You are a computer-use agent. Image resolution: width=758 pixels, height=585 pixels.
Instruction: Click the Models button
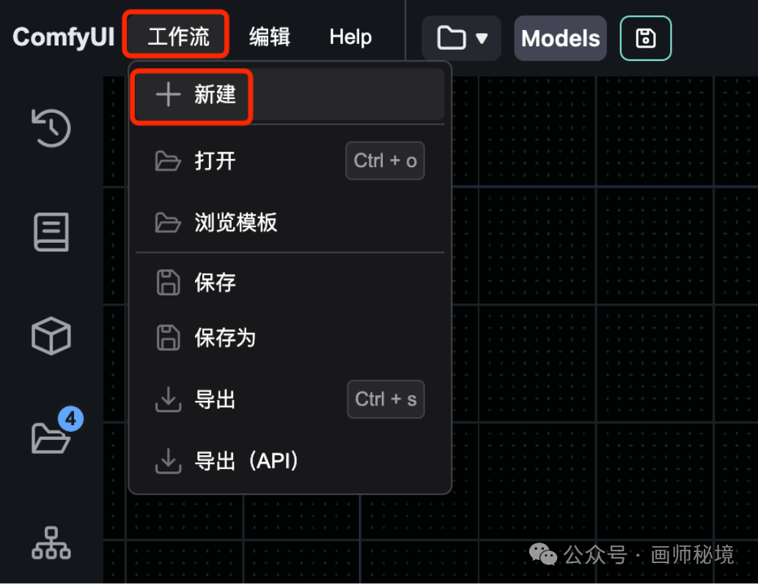tap(560, 38)
